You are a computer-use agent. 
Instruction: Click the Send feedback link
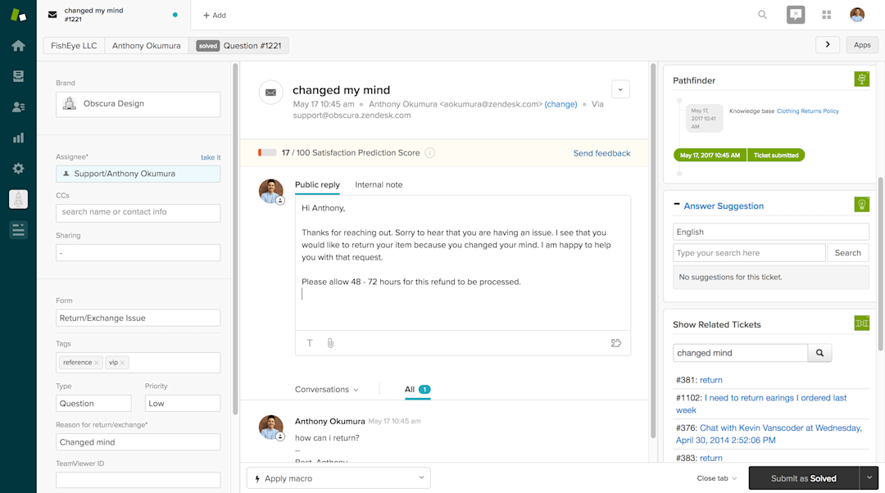tap(601, 153)
